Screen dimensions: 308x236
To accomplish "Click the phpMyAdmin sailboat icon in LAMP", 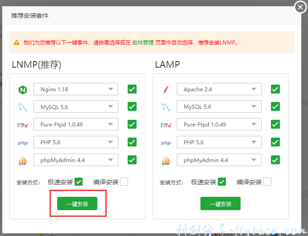I will [x=166, y=160].
